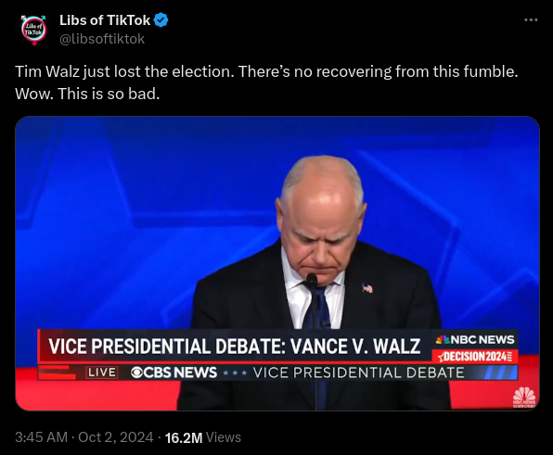Image resolution: width=553 pixels, height=455 pixels.
Task: Open the Libs of TikTok profile avatar
Action: [x=33, y=31]
